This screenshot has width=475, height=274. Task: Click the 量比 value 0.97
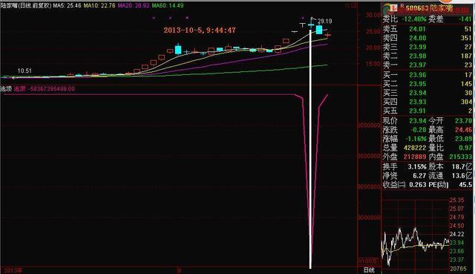[x=465, y=148]
